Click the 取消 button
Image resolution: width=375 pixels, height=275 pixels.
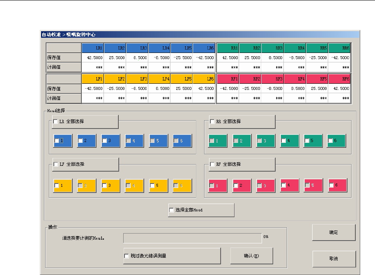[334, 259]
